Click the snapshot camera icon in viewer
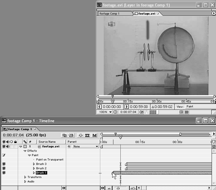This screenshot has height=190, width=216. (x=141, y=112)
